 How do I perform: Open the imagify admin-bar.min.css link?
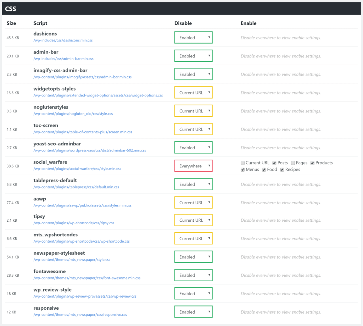pos(82,77)
